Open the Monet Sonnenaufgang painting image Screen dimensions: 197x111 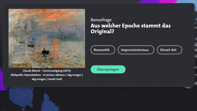click(47, 38)
